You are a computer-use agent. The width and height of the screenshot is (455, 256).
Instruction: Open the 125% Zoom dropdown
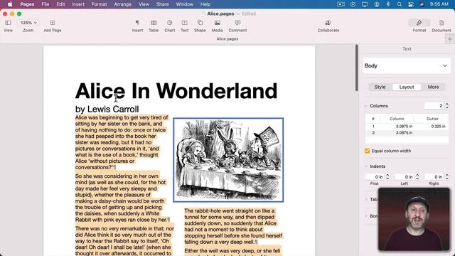(28, 23)
